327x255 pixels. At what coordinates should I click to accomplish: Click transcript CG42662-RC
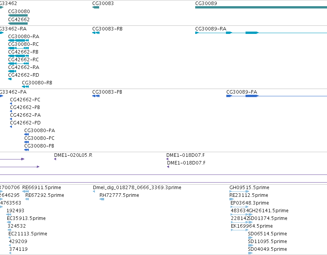pos(23,60)
